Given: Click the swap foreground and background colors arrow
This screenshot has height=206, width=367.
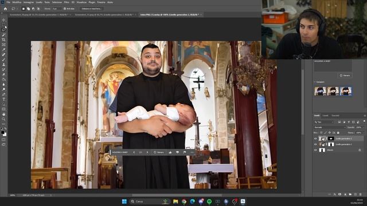Looking at the screenshot, I should click(x=5, y=129).
